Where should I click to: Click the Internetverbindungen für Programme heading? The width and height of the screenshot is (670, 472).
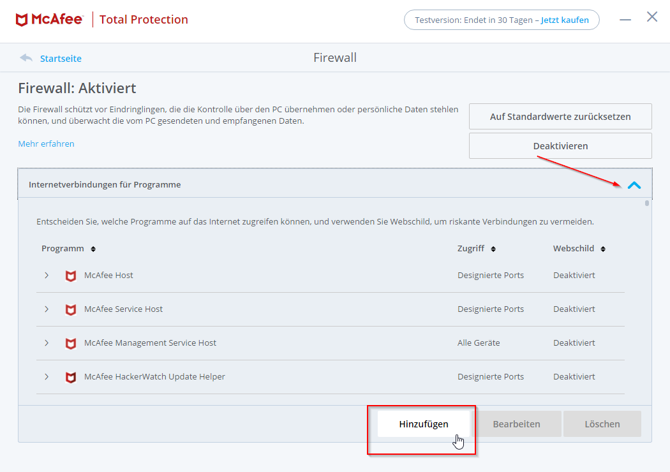tap(105, 184)
